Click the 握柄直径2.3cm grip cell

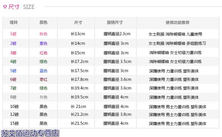pos(117,34)
